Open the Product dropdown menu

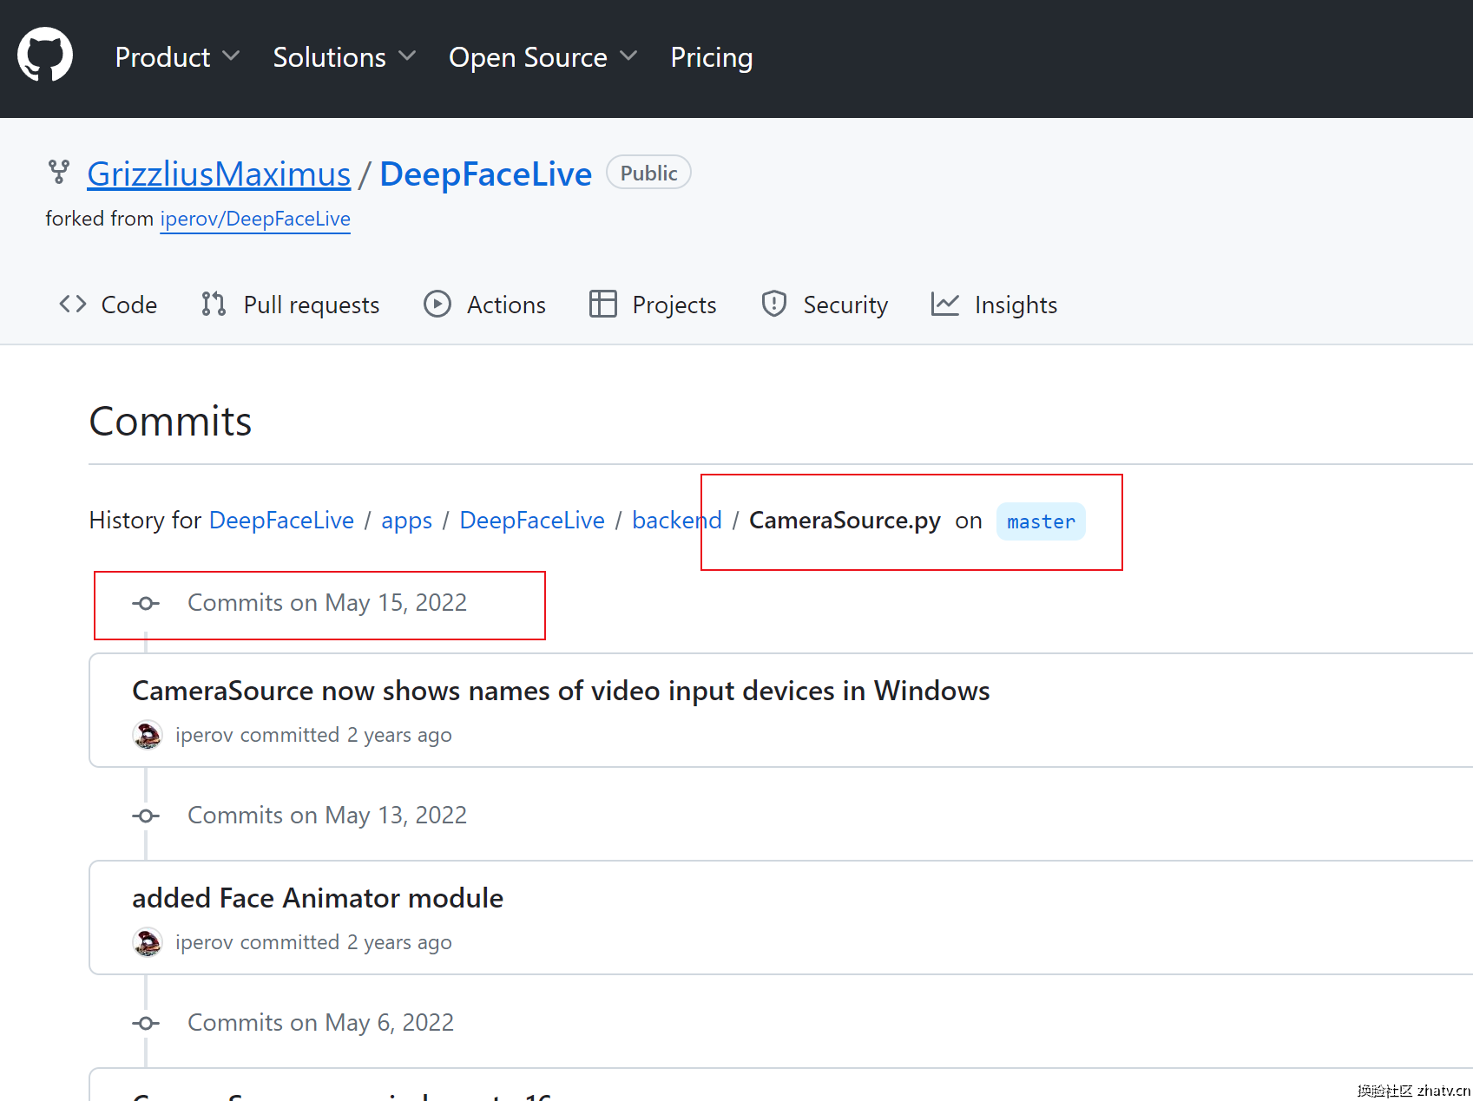pos(177,57)
